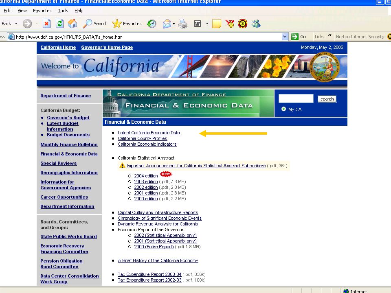Select the My CA radio button
The width and height of the screenshot is (391, 293).
[x=283, y=109]
